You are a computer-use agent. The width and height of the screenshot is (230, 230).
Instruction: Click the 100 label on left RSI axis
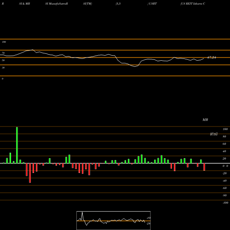[x=4, y=42]
